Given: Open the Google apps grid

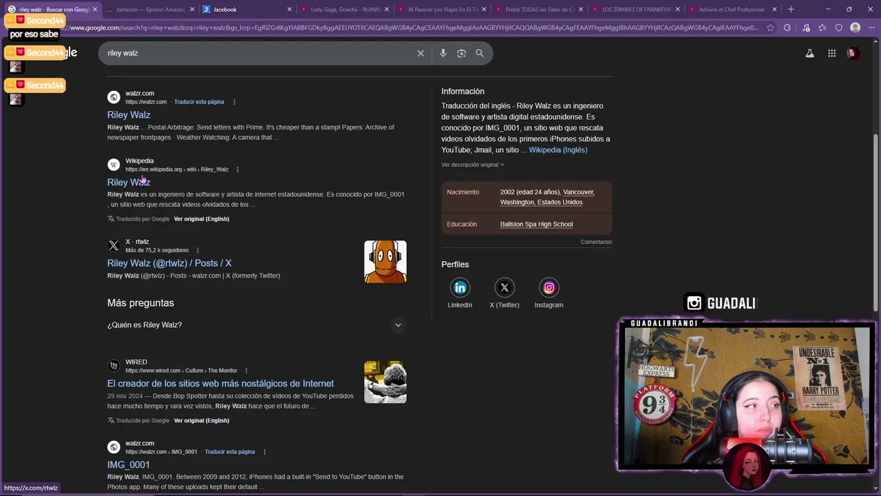Looking at the screenshot, I should point(831,53).
